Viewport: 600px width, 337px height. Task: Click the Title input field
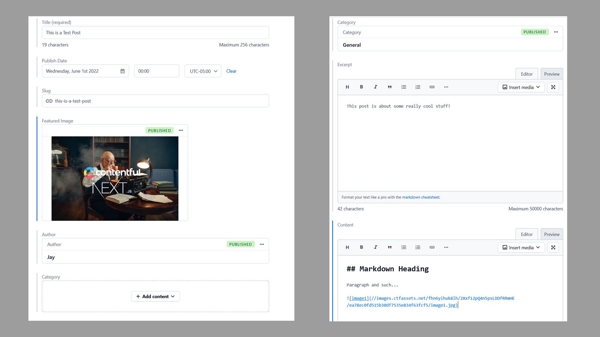click(155, 33)
